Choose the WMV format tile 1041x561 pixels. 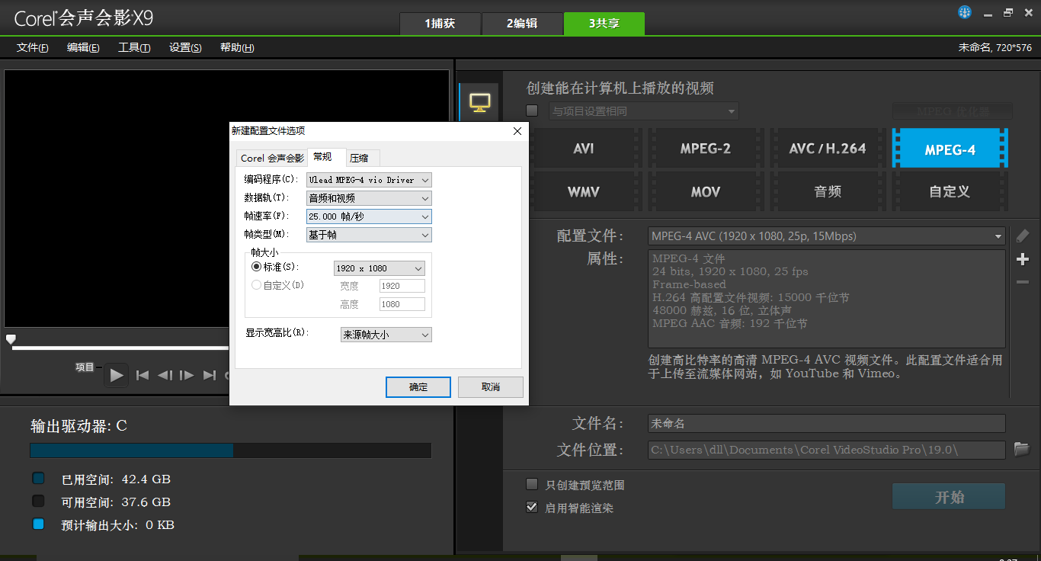(584, 191)
